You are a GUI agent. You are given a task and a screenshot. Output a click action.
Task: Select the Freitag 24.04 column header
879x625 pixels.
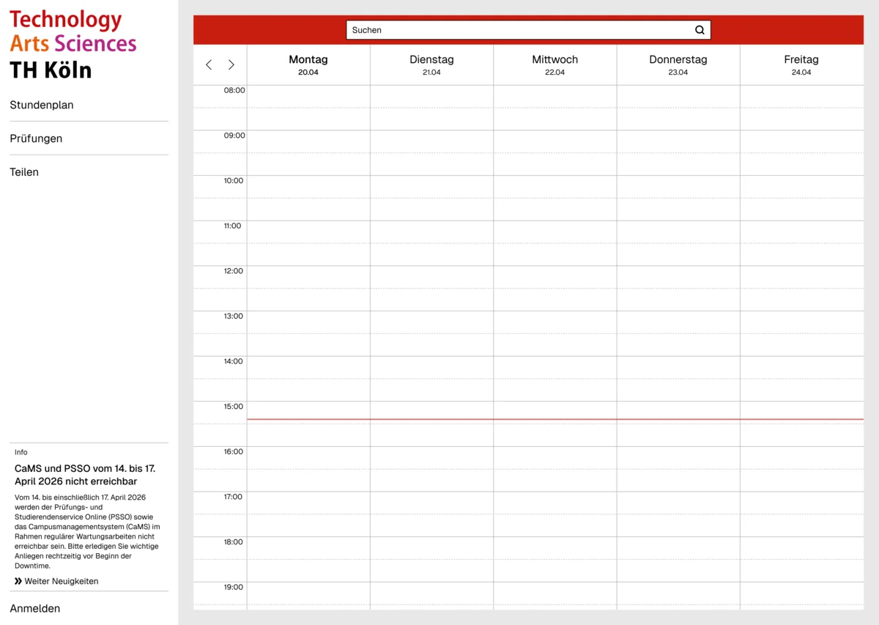pyautogui.click(x=801, y=65)
